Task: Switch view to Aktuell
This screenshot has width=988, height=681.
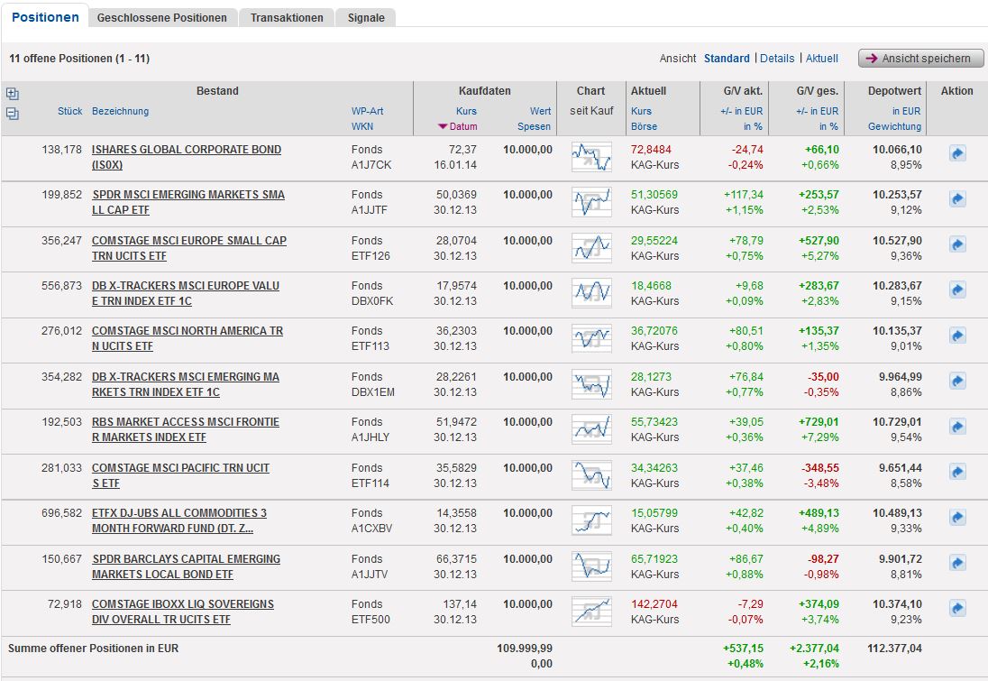Action: (x=822, y=59)
